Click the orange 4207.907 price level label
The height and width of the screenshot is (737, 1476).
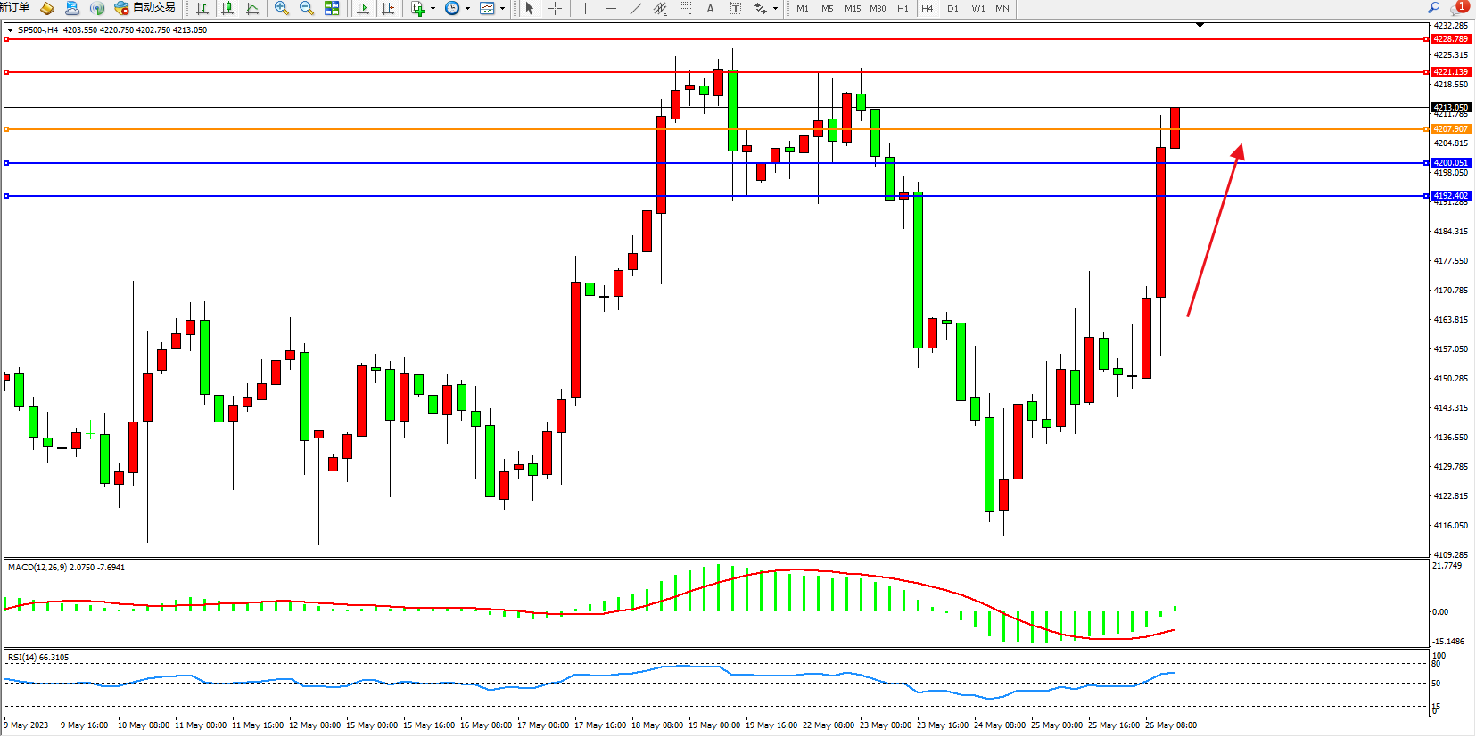click(x=1450, y=129)
